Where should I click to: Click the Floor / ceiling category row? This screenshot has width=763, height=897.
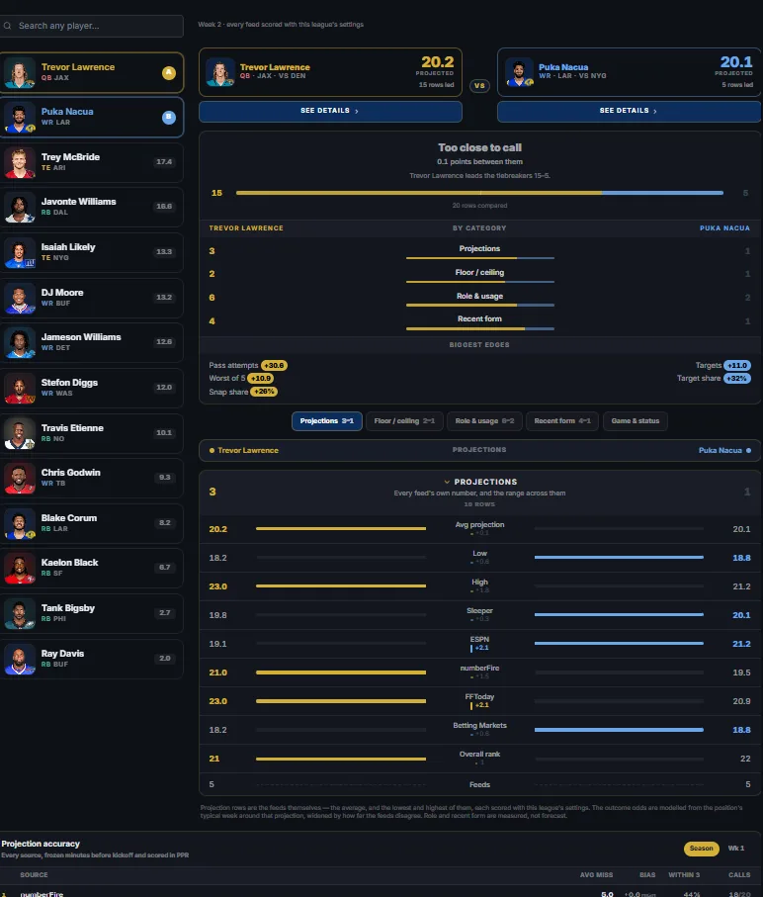tap(479, 275)
